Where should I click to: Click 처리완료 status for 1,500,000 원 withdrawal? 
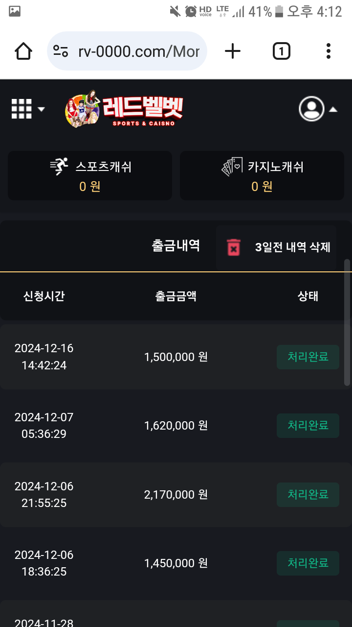308,357
